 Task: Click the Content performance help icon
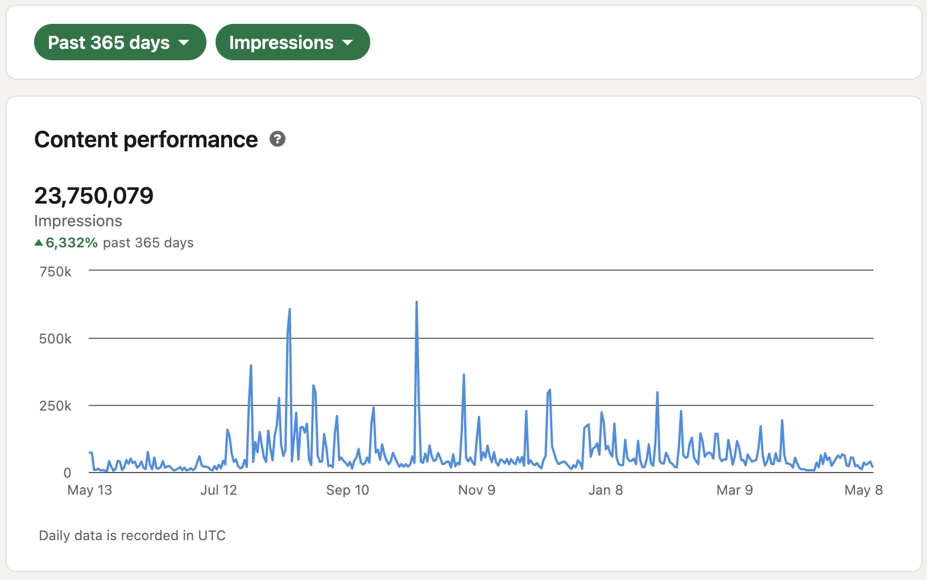coord(278,139)
